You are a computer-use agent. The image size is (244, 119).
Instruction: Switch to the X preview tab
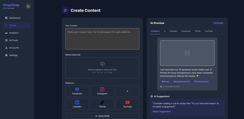pos(165,31)
